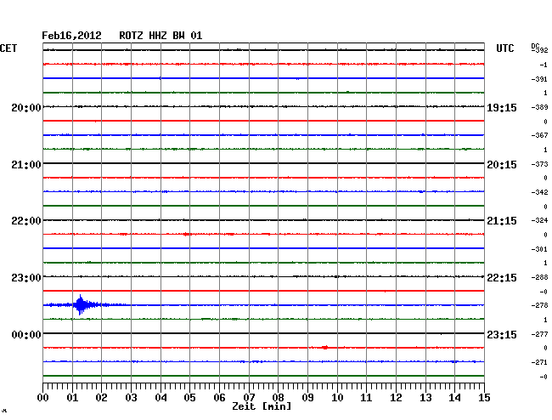Click the date label "Feb16,2012"
The height and width of the screenshot is (420, 552).
click(x=71, y=36)
